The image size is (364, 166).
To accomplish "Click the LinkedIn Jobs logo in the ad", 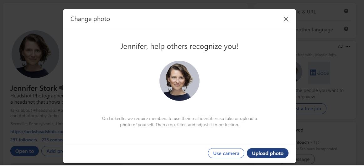I will 319,73.
